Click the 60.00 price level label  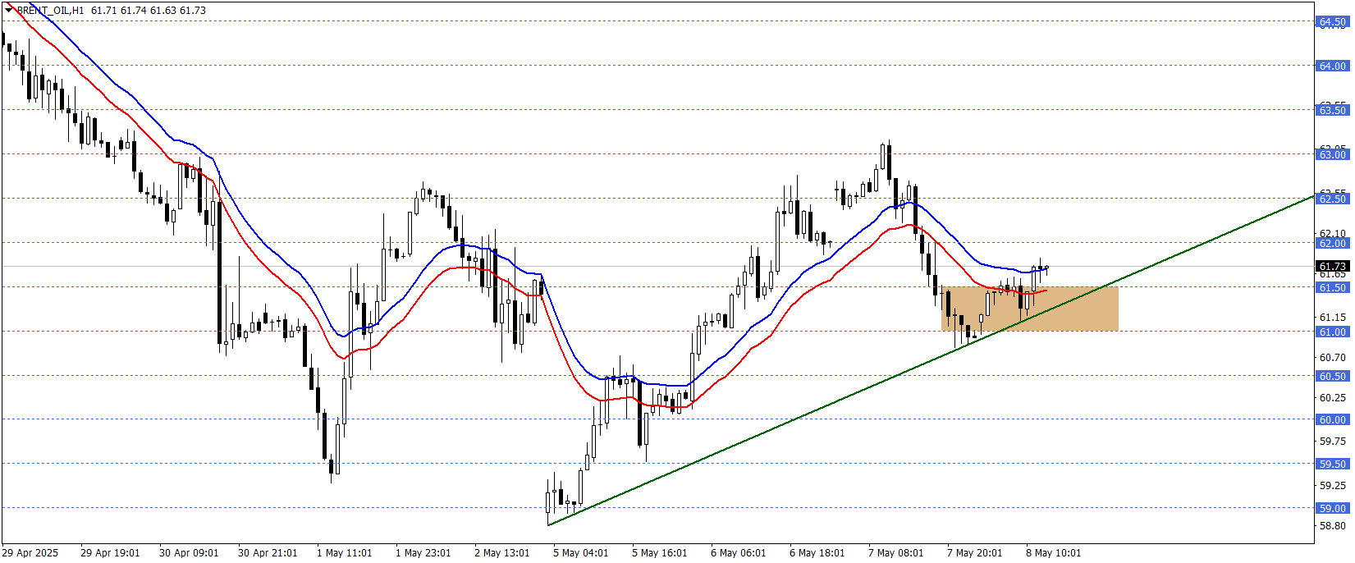[x=1333, y=419]
